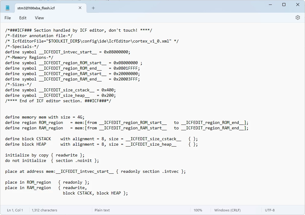Click the '/*-Editor annotation file-*/' line
The width and height of the screenshot is (305, 215).
click(x=39, y=36)
